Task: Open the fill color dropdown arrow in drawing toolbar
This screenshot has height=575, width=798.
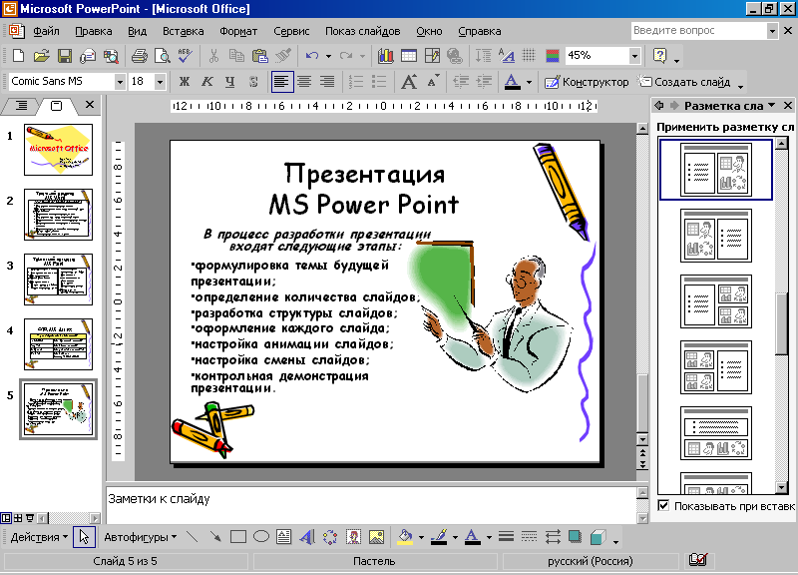Action: 421,537
